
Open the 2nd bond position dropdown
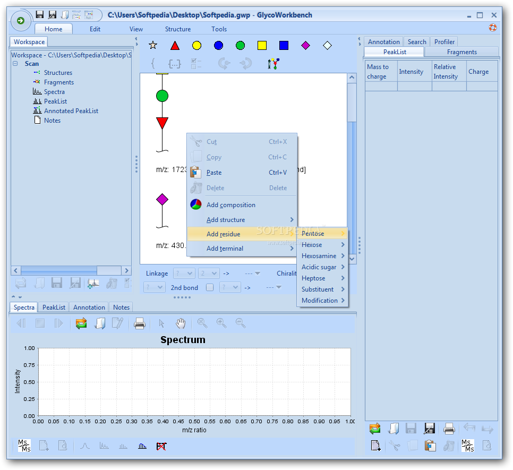click(x=230, y=287)
